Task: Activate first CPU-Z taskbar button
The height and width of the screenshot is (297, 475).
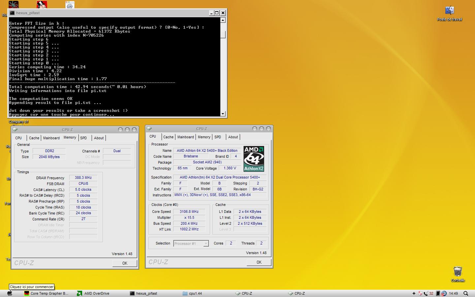Action: point(244,293)
